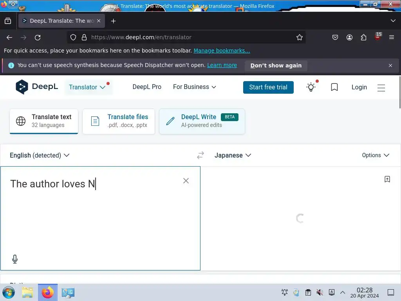The width and height of the screenshot is (401, 301).
Task: Open Firefox account icon
Action: pyautogui.click(x=349, y=37)
